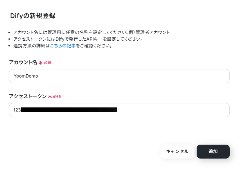Place cursor on YoomDemo text

click(26, 76)
